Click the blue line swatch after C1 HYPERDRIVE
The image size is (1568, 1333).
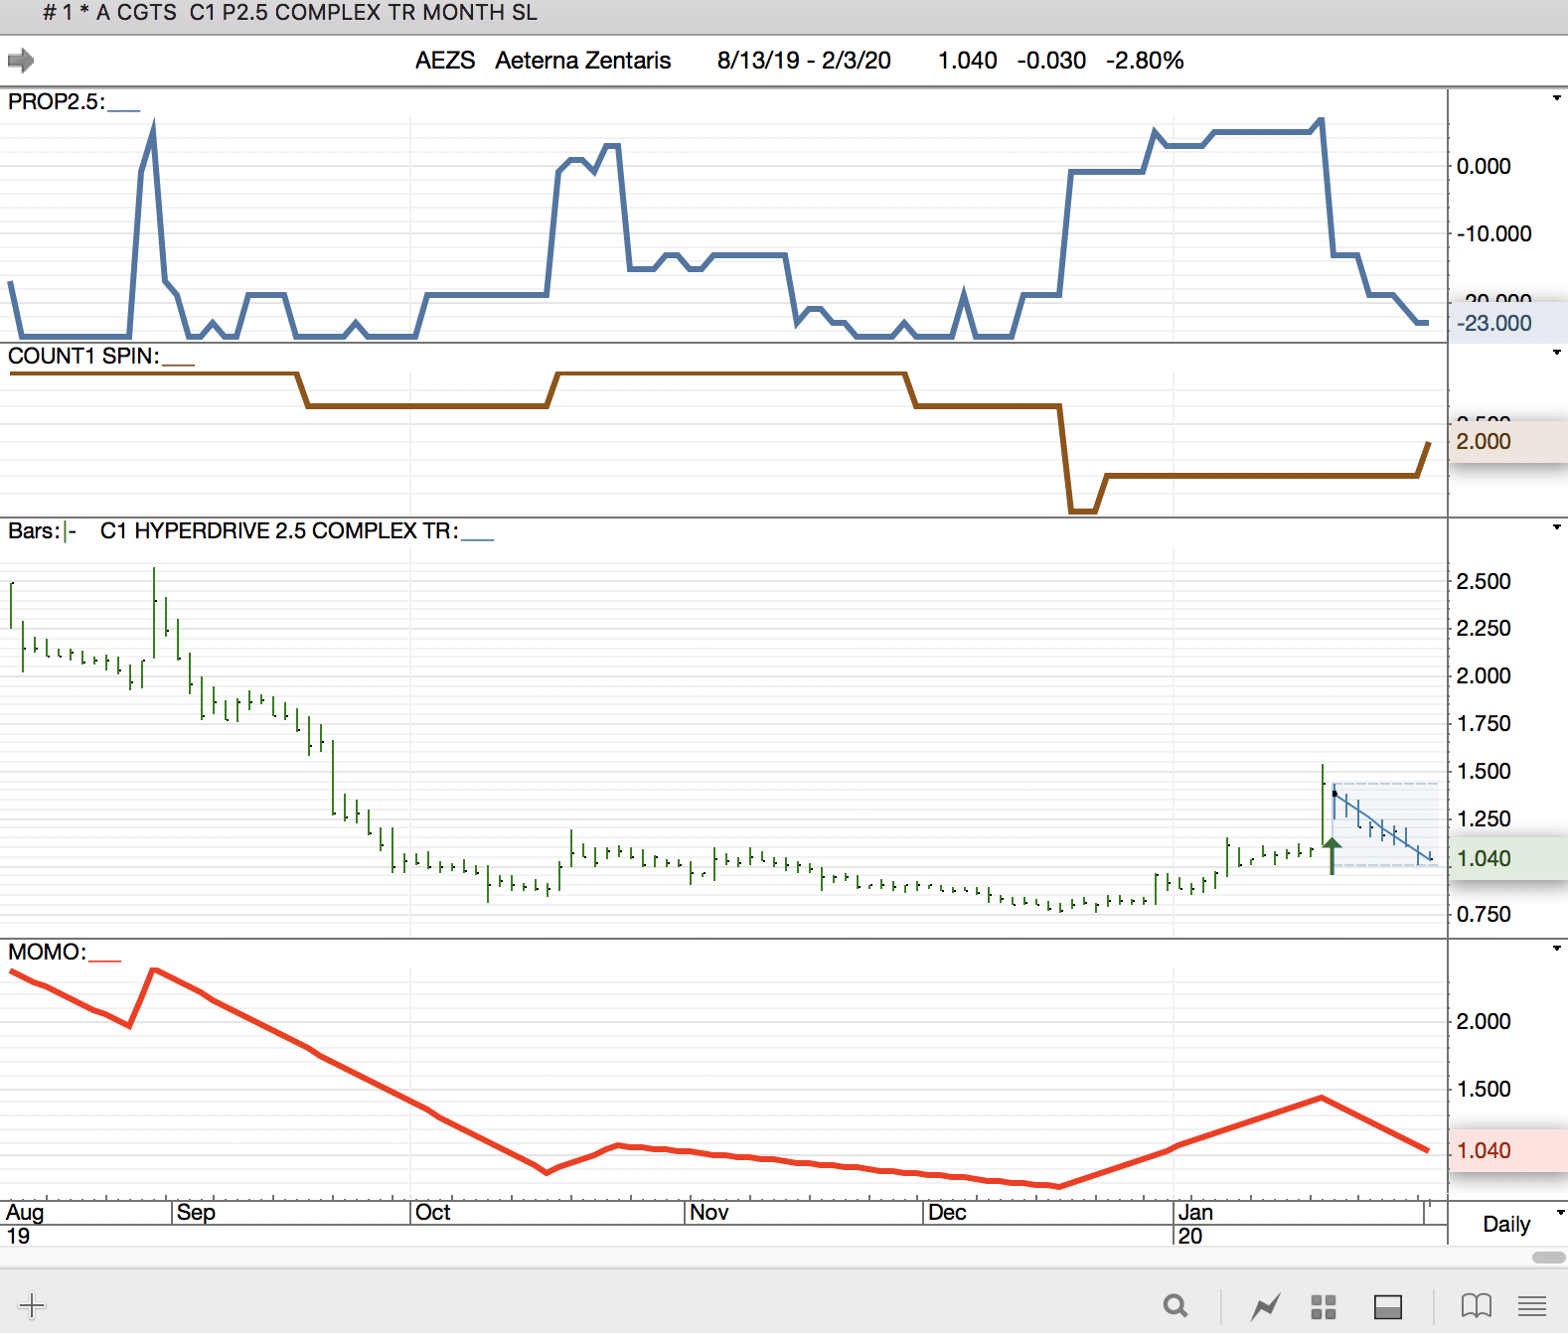pos(478,538)
